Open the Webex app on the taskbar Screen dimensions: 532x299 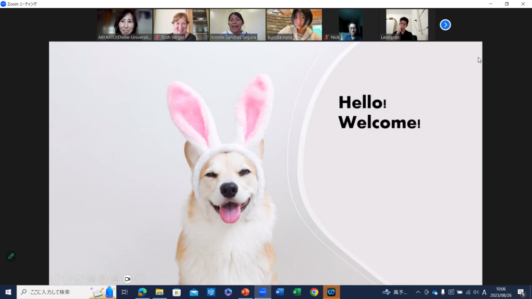pyautogui.click(x=331, y=292)
